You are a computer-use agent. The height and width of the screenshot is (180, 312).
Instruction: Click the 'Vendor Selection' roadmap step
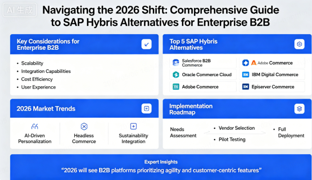point(237,128)
